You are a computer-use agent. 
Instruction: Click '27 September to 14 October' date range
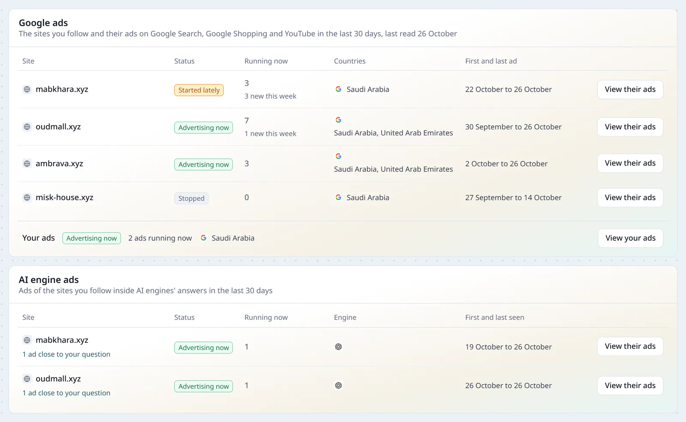[x=513, y=198]
